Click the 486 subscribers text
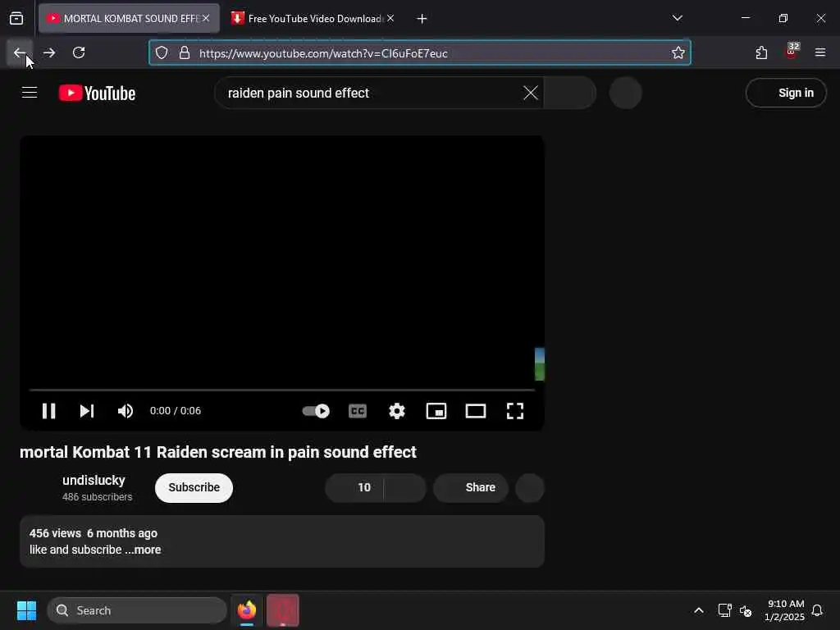Image resolution: width=840 pixels, height=630 pixels. (97, 497)
